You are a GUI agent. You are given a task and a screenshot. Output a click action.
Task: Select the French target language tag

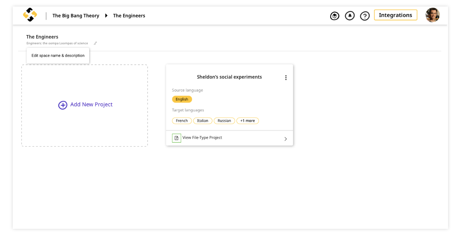pyautogui.click(x=182, y=121)
